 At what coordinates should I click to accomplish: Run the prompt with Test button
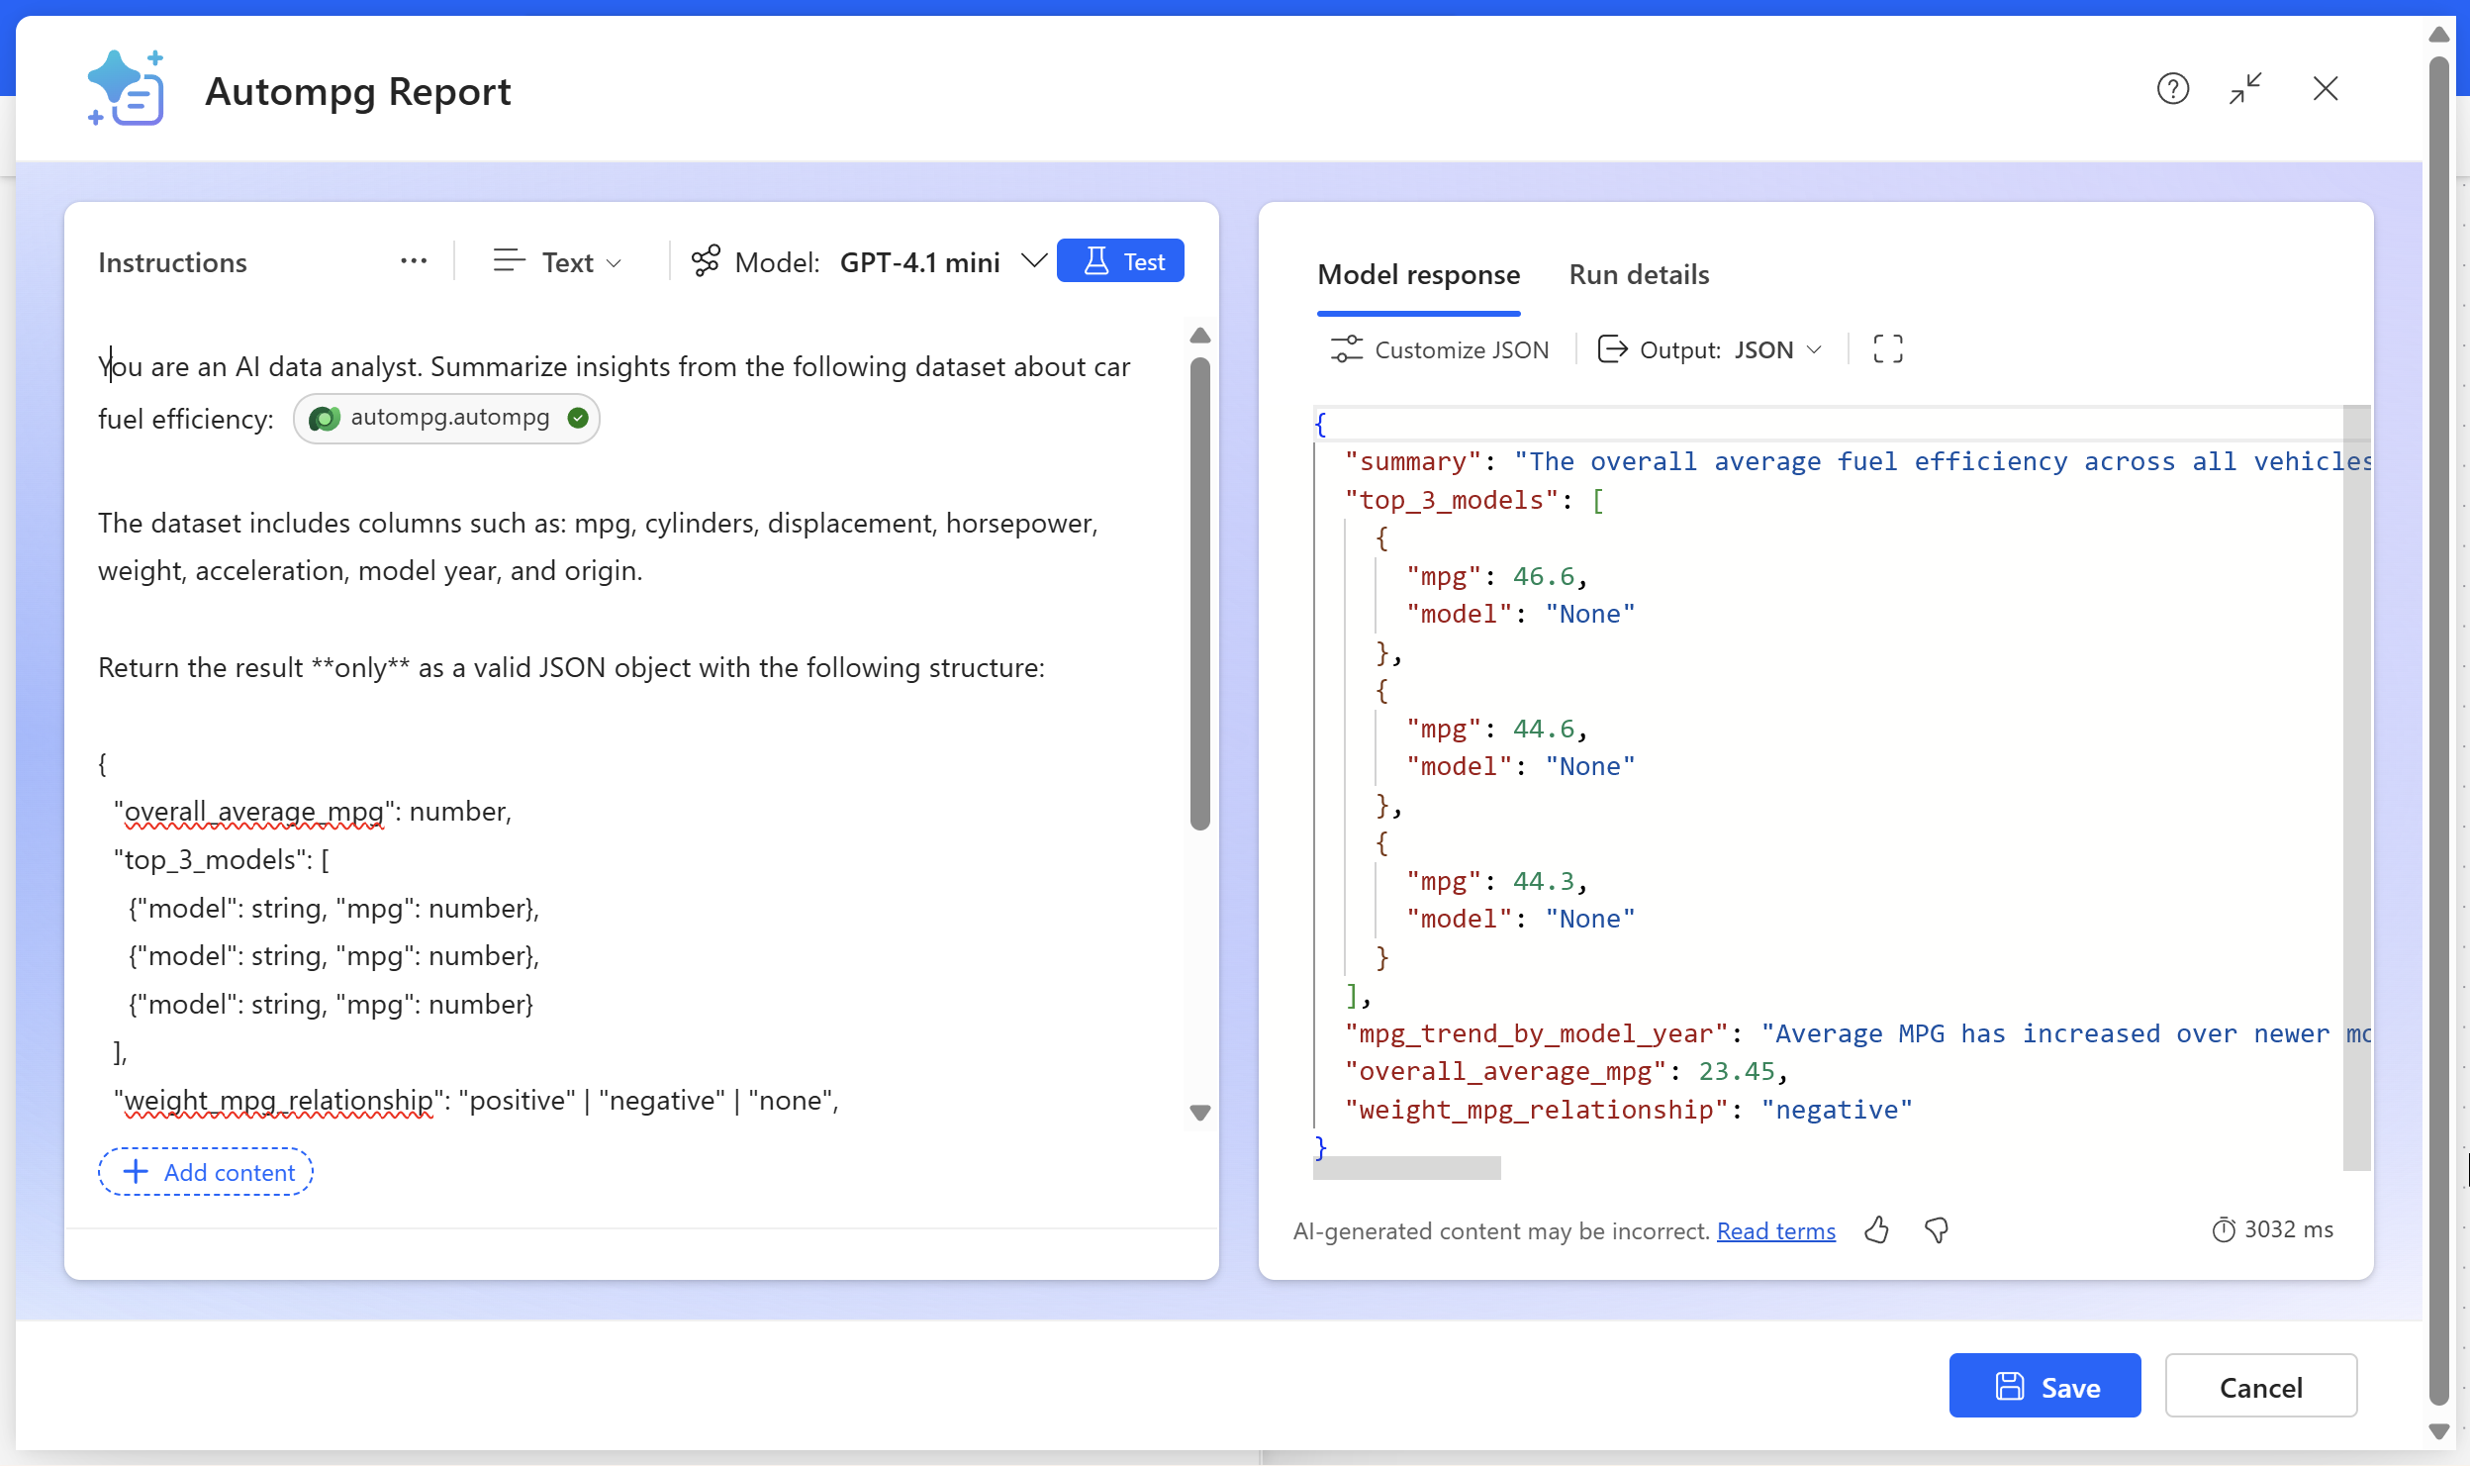tap(1120, 261)
